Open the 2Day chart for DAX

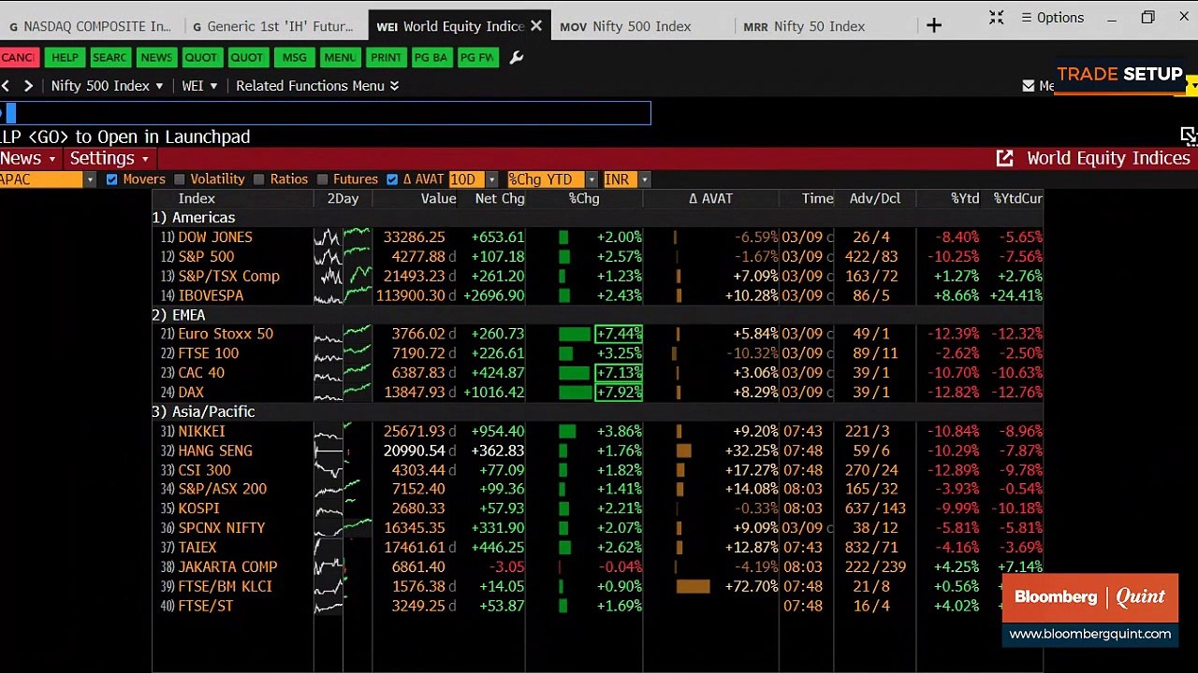coord(343,393)
